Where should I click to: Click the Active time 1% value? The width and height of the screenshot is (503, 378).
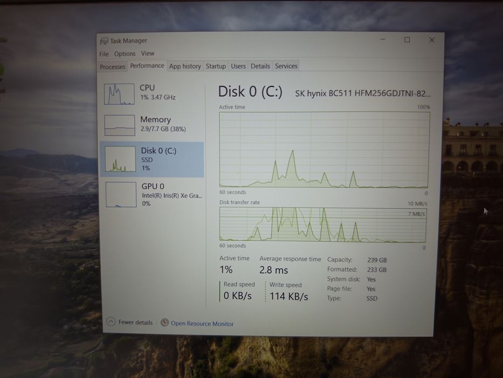click(x=226, y=269)
